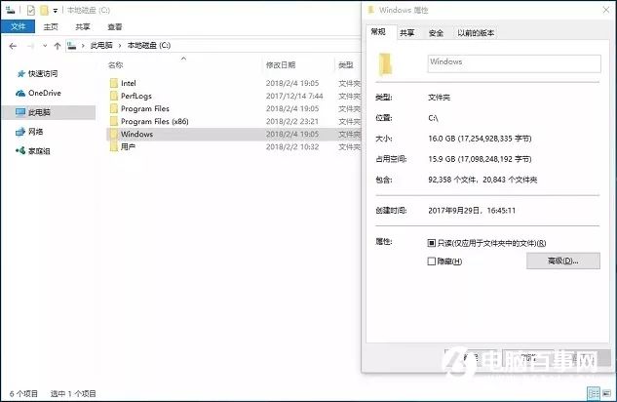Image resolution: width=617 pixels, height=402 pixels.
Task: Click date 2018/2/2 10:32 of 用户
Action: pyautogui.click(x=292, y=147)
